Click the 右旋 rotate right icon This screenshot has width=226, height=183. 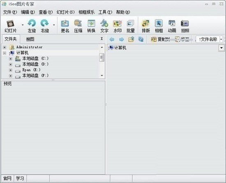click(45, 23)
